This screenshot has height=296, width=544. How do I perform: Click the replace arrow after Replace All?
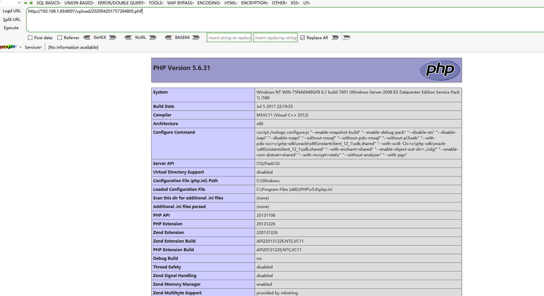click(336, 37)
